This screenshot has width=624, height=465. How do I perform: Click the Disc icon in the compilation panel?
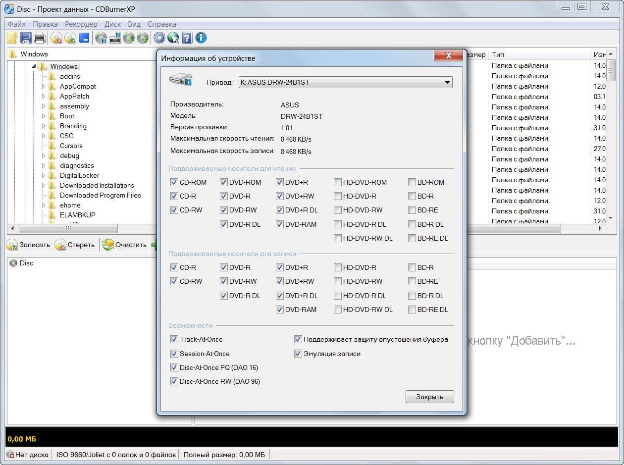pyautogui.click(x=13, y=263)
